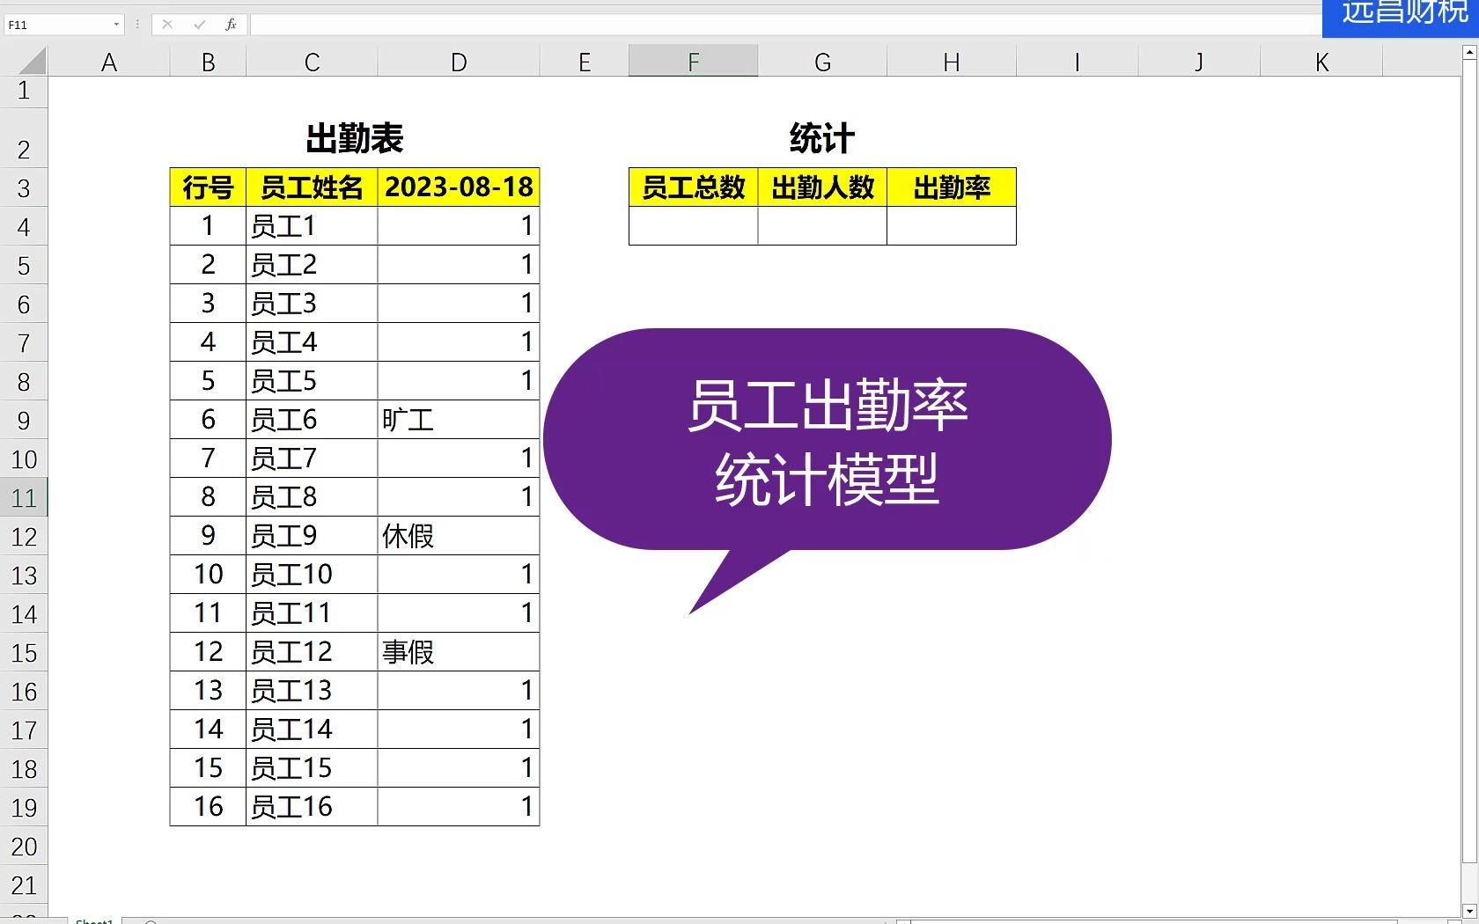
Task: Select row 11 header
Action: pos(24,497)
